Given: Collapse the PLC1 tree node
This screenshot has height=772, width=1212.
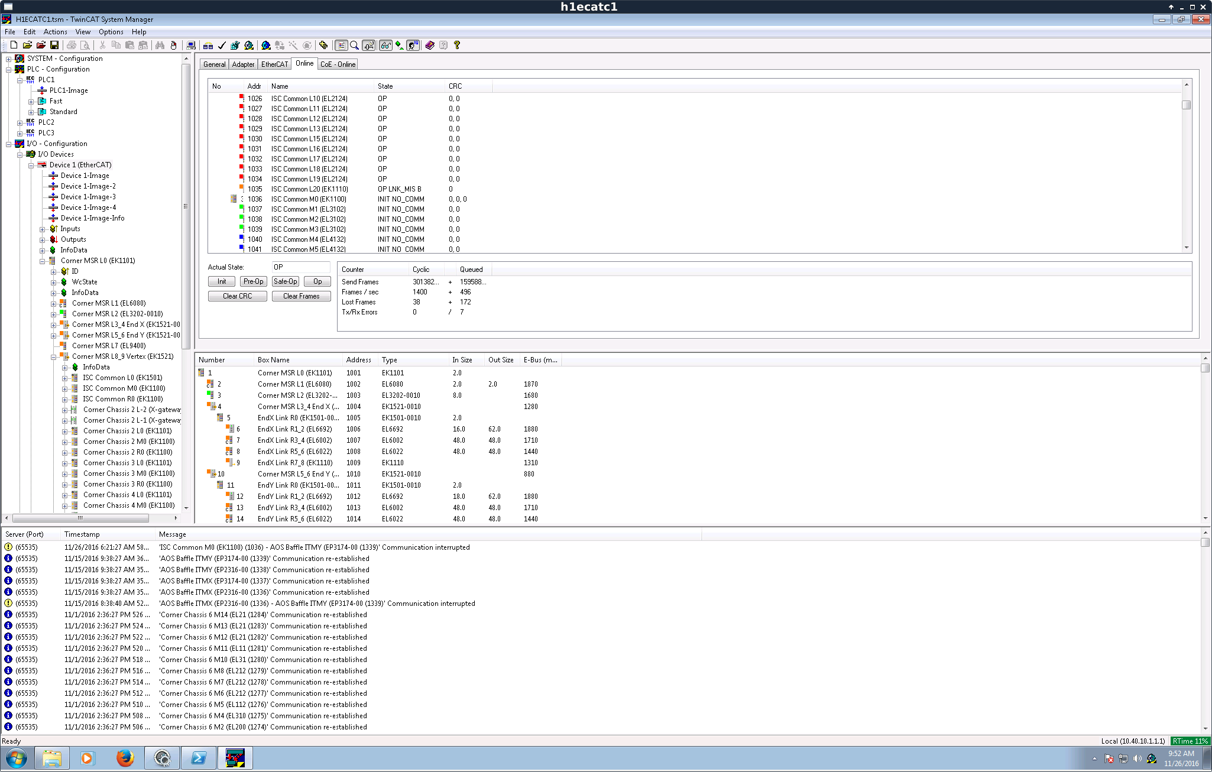Looking at the screenshot, I should (20, 80).
